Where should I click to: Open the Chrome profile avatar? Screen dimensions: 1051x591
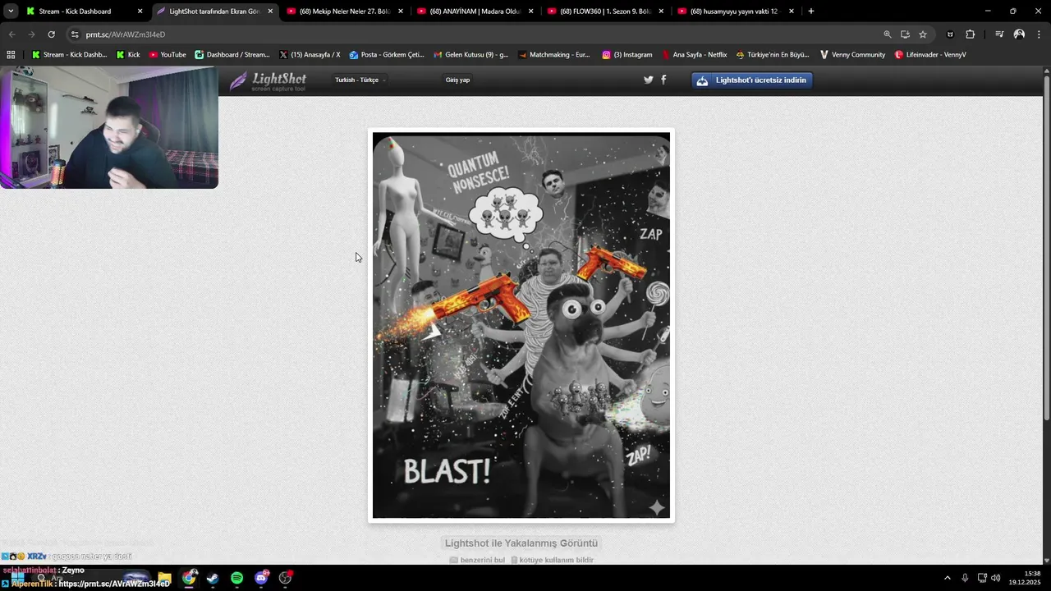click(x=1019, y=34)
